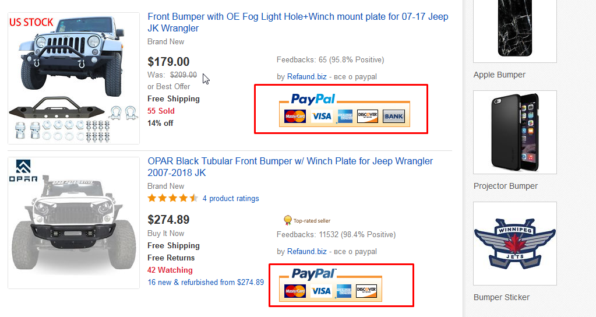
Task: Click the US STOCK Jeep bumper thumbnail
Action: [x=73, y=78]
